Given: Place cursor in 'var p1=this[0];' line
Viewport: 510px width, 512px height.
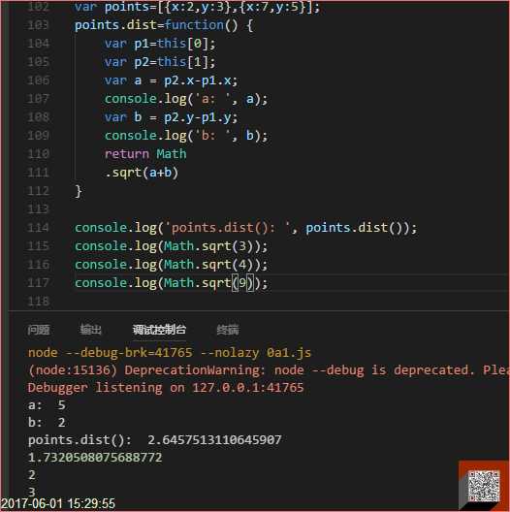Looking at the screenshot, I should [x=160, y=44].
